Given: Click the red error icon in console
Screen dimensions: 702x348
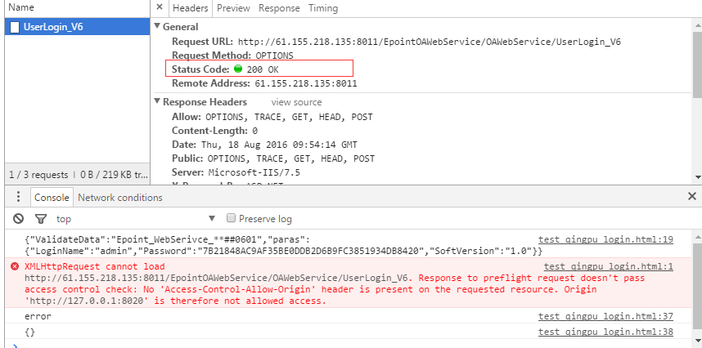Looking at the screenshot, I should point(15,266).
